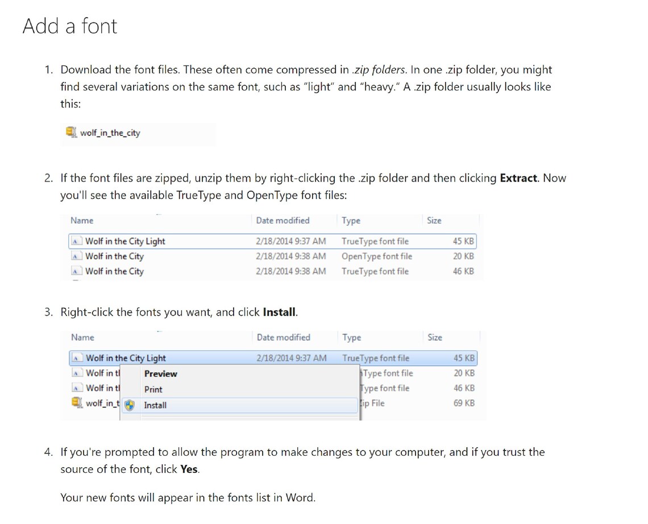Select Print from the context menu
The image size is (648, 524).
(152, 389)
